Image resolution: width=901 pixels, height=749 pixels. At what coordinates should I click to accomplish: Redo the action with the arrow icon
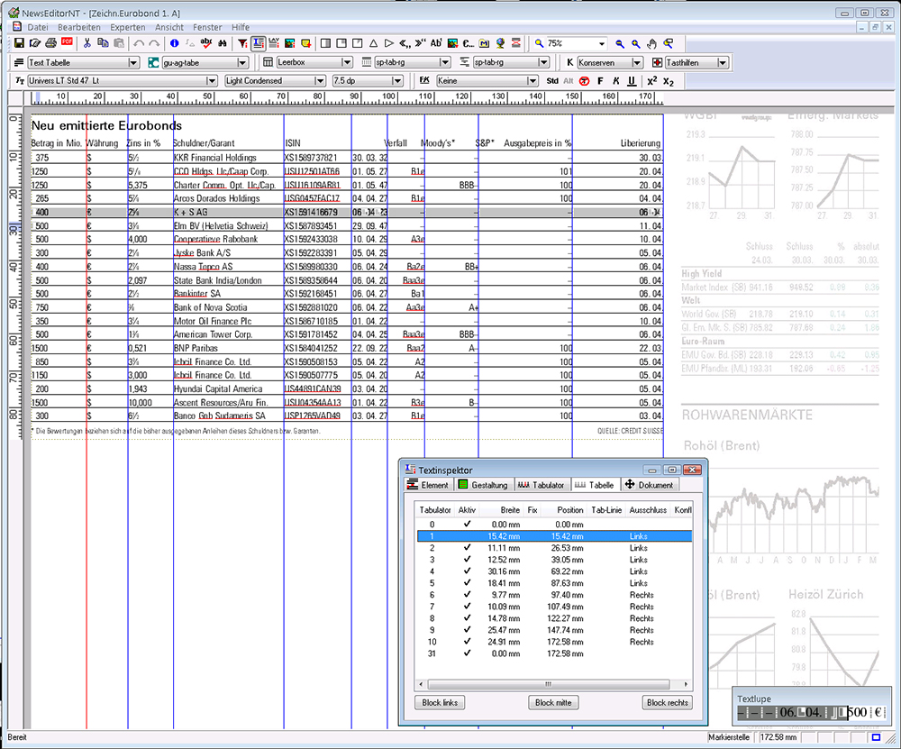tap(154, 43)
